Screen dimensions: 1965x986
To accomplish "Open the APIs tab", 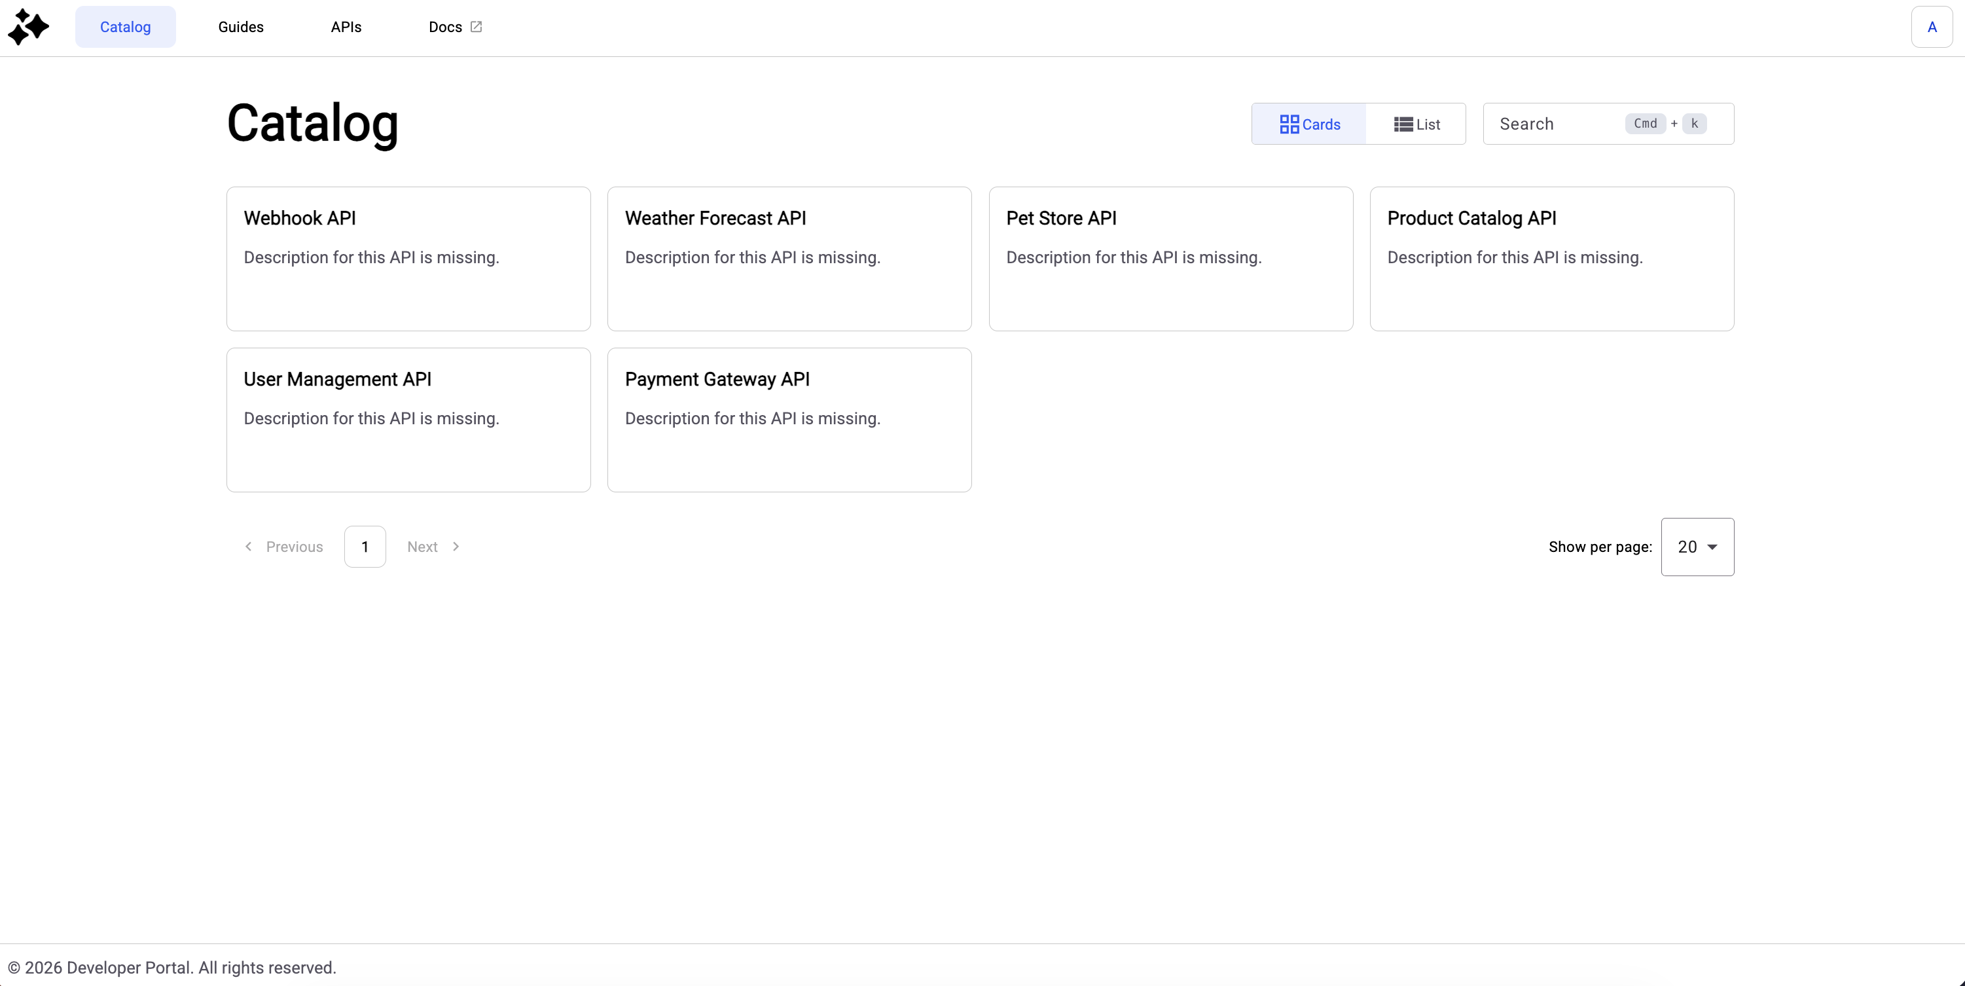I will (x=346, y=27).
